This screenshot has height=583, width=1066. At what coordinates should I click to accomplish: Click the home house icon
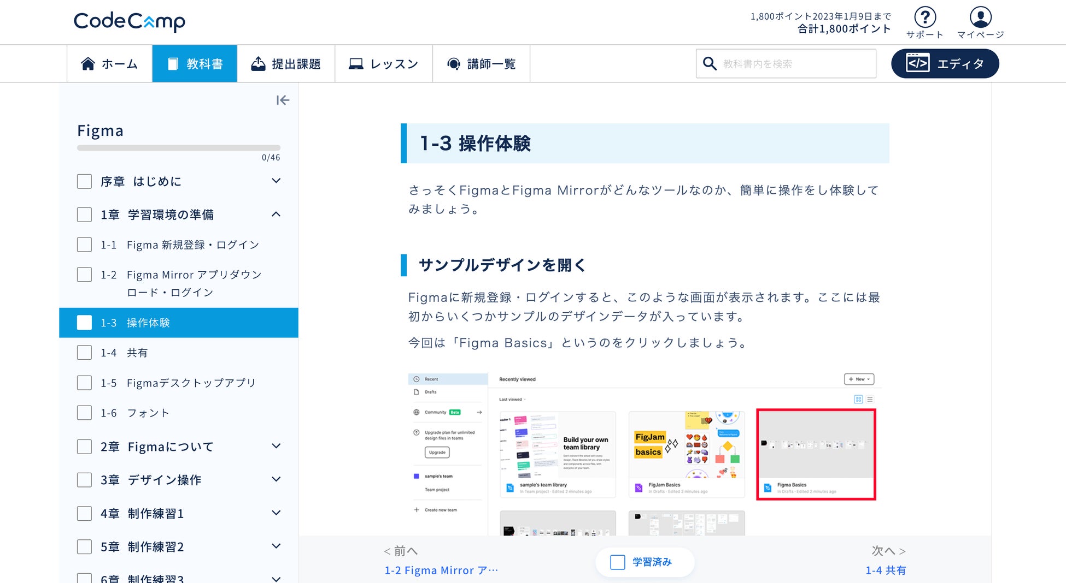pos(87,64)
